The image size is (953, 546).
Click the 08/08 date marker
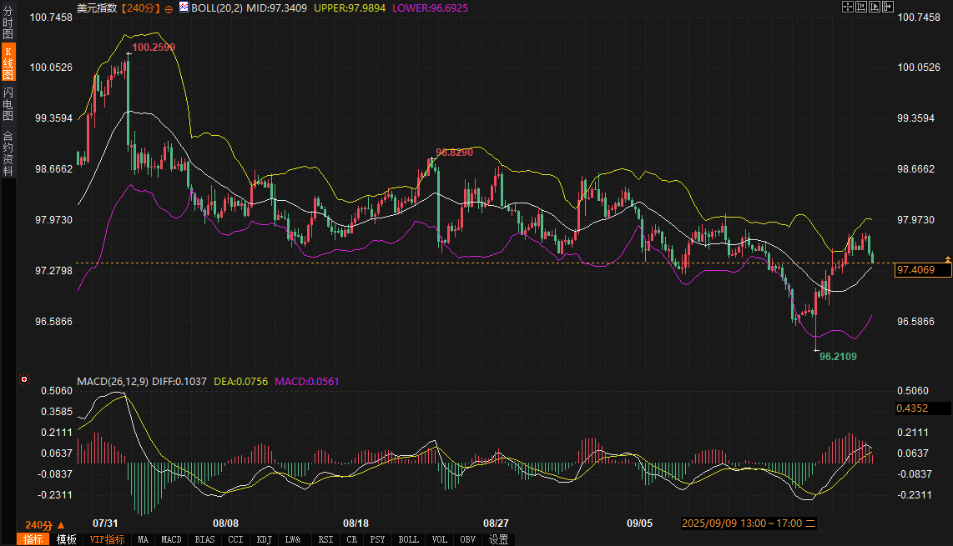coord(225,523)
